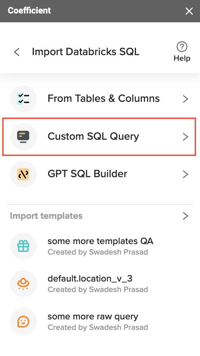Open the default.location_v_3 template

[x=100, y=284]
